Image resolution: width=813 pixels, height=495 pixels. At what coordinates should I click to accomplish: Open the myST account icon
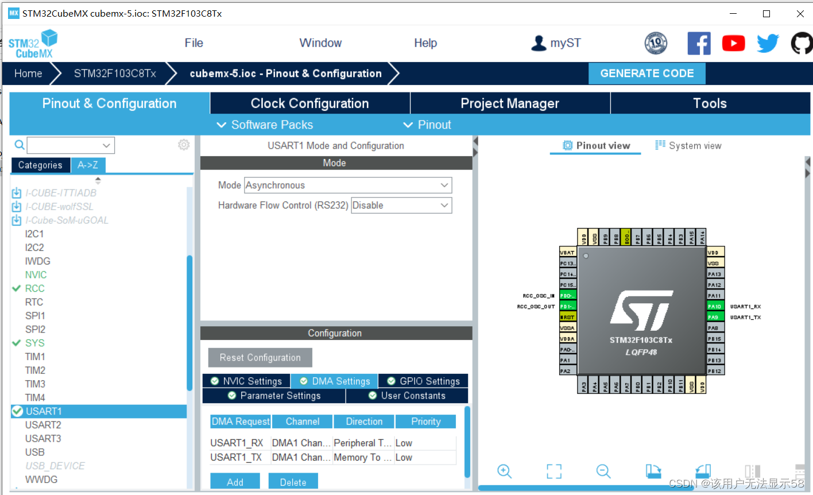click(539, 43)
